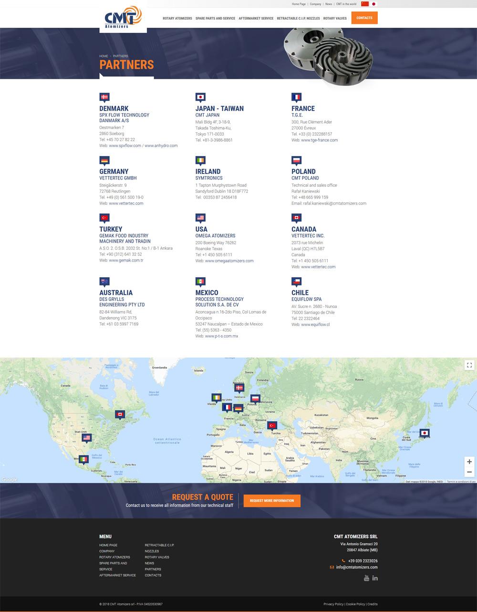Open News link in footer menu
Screen dimensions: 477x612
149,563
